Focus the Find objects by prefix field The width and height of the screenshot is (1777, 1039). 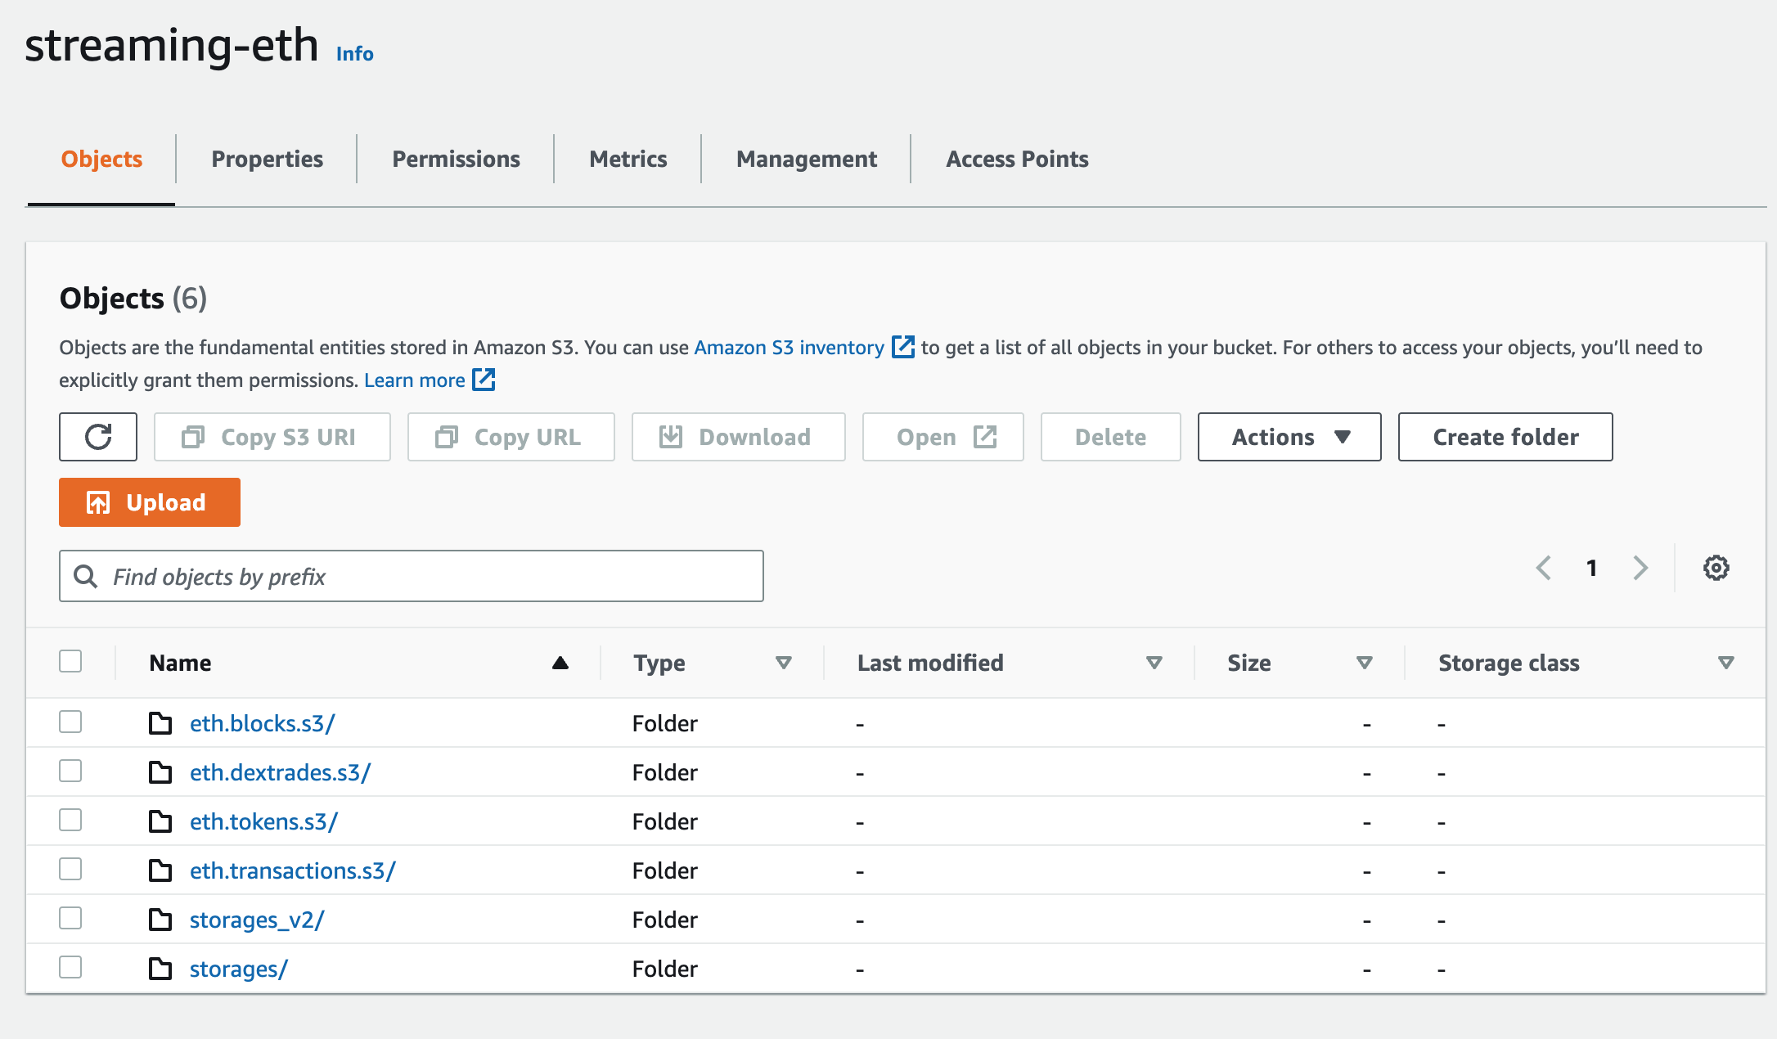click(x=412, y=576)
